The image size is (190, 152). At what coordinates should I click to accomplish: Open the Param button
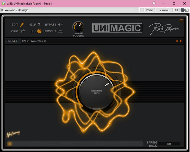150,10
